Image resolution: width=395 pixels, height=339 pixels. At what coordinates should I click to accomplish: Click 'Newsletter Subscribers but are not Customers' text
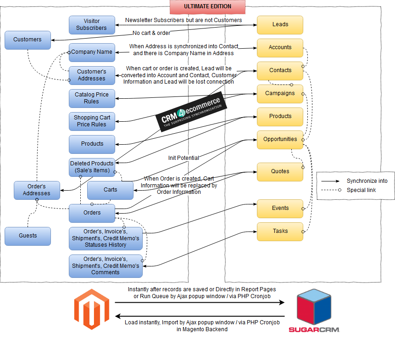point(184,20)
